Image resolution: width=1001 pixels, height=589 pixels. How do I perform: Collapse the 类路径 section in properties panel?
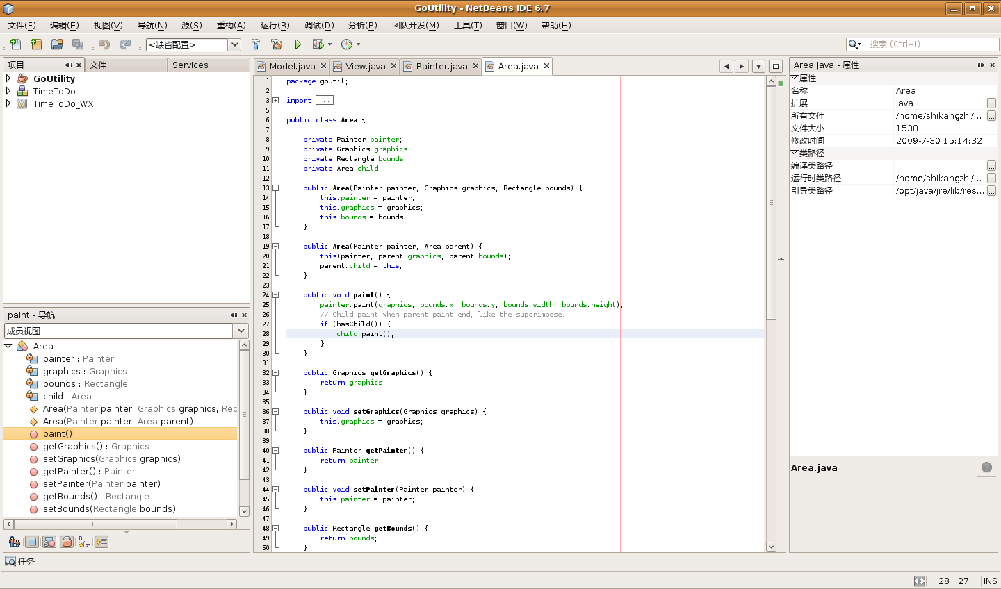point(795,153)
